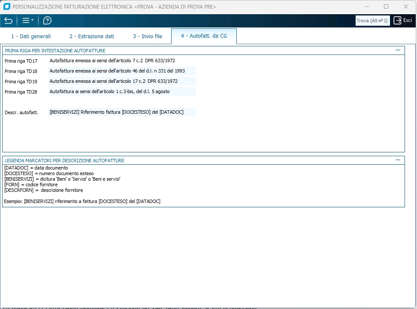417x309 pixels.
Task: Switch to tab 3 - Invio file
Action: (x=147, y=36)
